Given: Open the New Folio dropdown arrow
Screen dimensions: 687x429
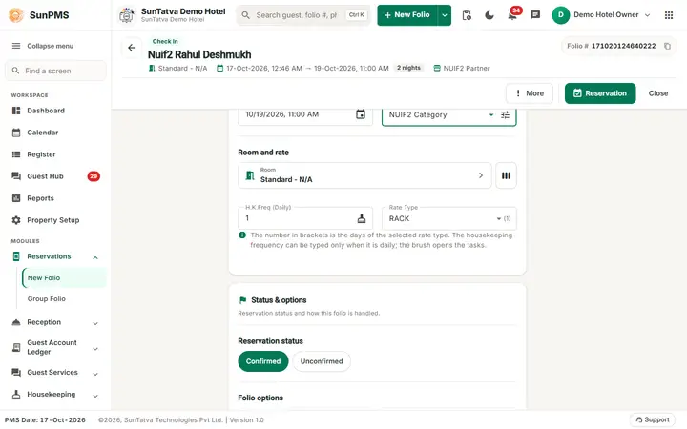Looking at the screenshot, I should [445, 15].
